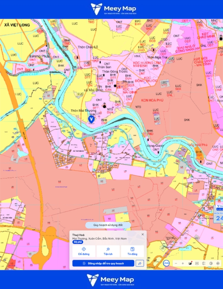Select Quy hoạch sử dụng đất pill

pyautogui.click(x=108, y=225)
